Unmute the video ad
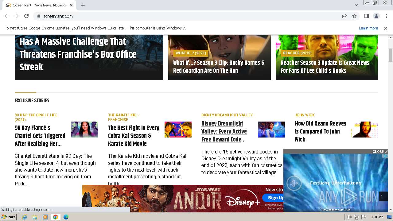Viewport: 393px width, 221px height. [x=294, y=183]
